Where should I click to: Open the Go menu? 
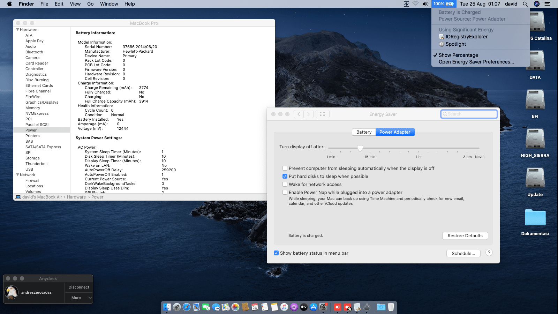90,4
